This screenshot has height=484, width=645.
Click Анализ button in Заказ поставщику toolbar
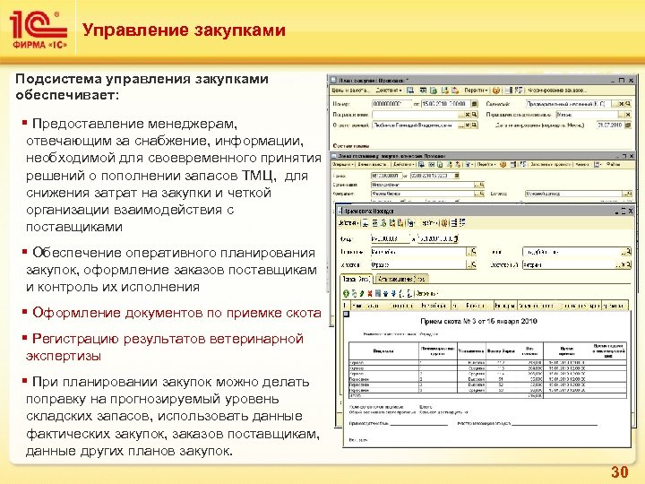click(x=582, y=164)
